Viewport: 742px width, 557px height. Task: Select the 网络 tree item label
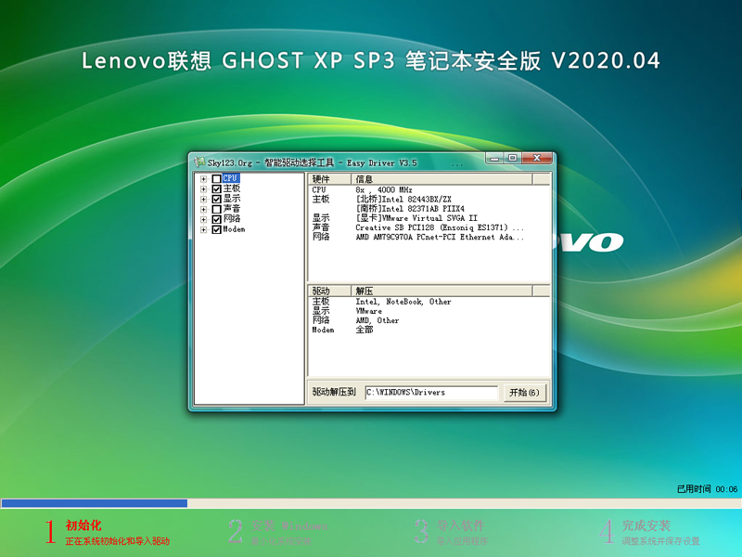click(x=231, y=219)
